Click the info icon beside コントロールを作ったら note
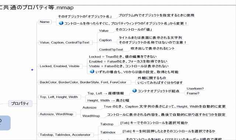 point(61,23)
